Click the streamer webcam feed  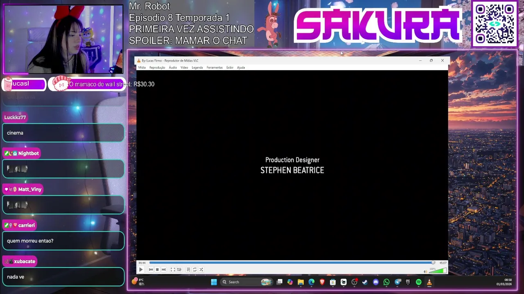[63, 39]
